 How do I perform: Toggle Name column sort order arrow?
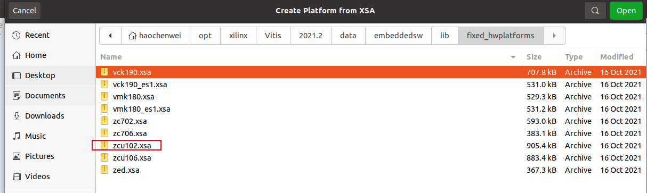tap(513, 57)
